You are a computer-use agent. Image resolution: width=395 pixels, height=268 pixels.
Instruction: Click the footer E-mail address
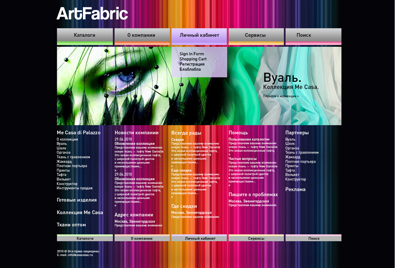[x=80, y=255]
